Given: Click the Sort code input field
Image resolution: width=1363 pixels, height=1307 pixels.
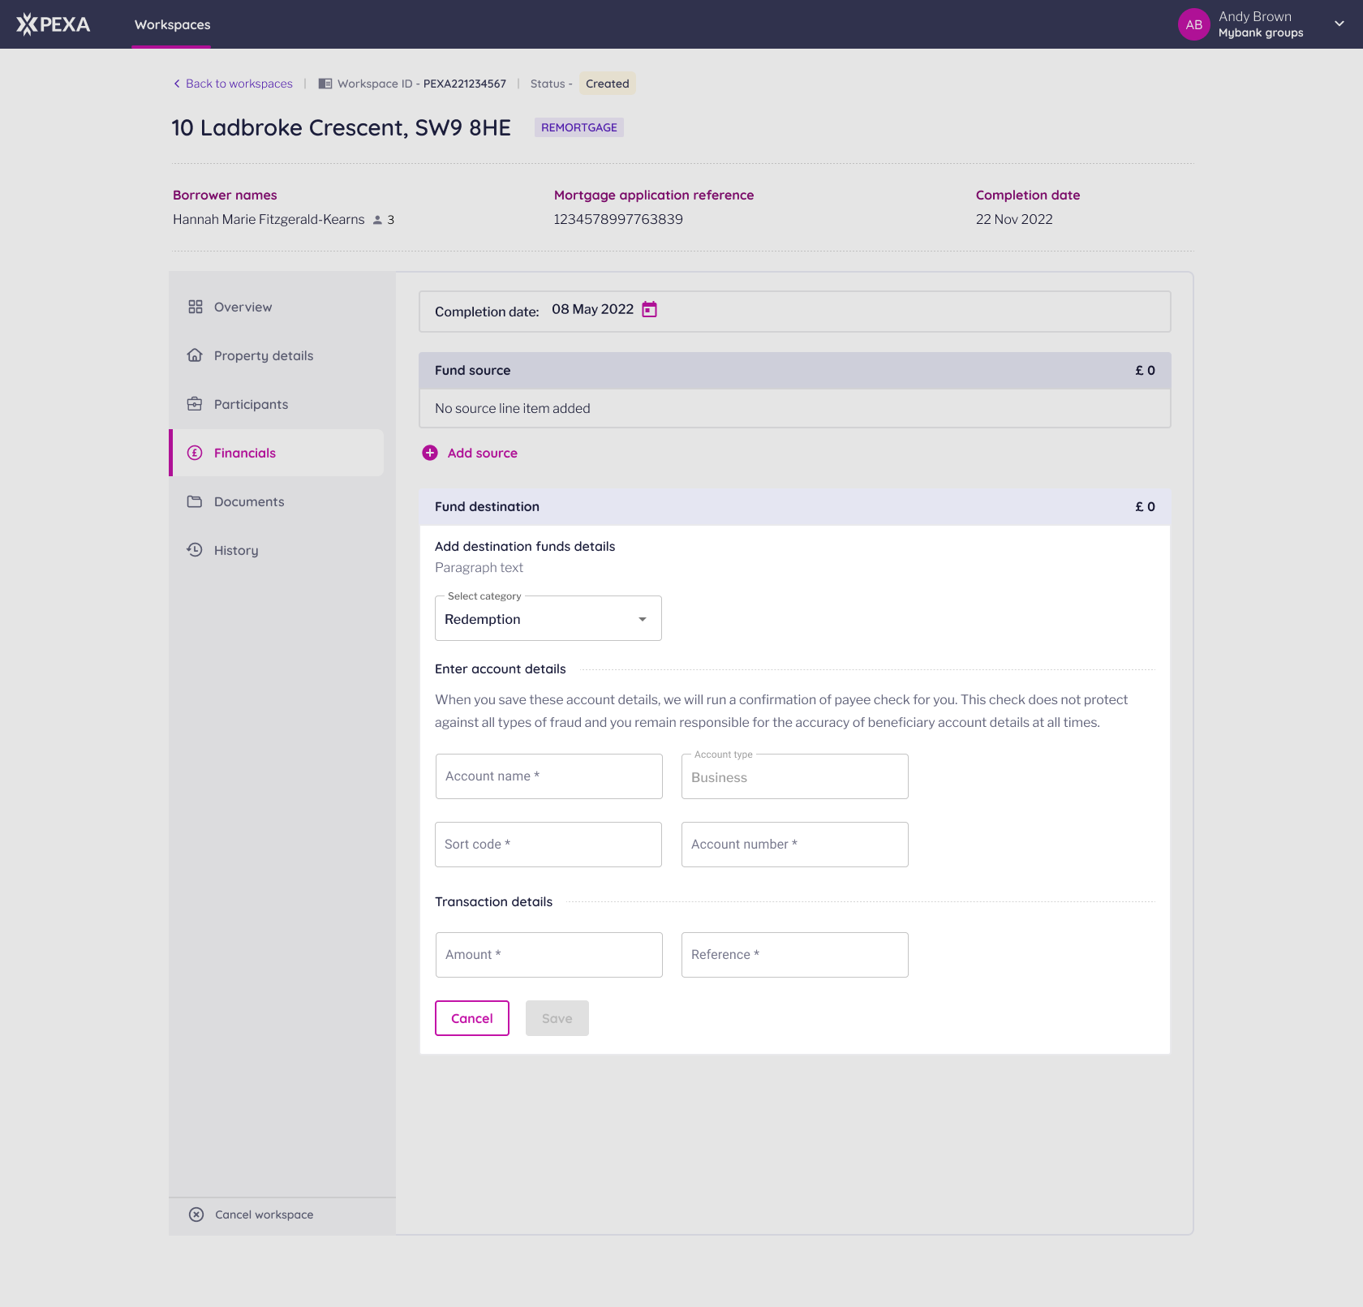Looking at the screenshot, I should (x=548, y=844).
